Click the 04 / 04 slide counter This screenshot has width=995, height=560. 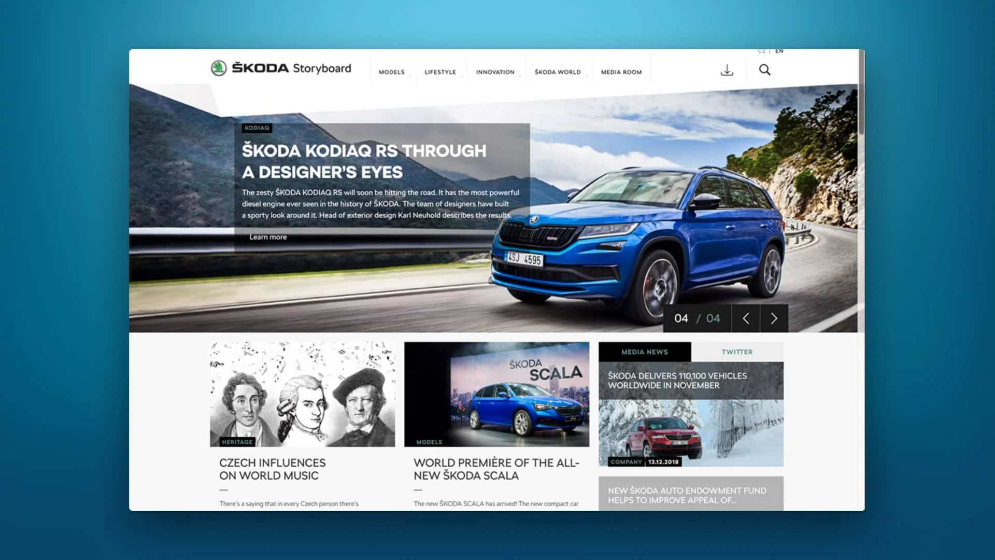[x=697, y=318]
